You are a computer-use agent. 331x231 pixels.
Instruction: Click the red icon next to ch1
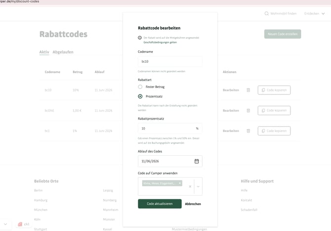20,224
